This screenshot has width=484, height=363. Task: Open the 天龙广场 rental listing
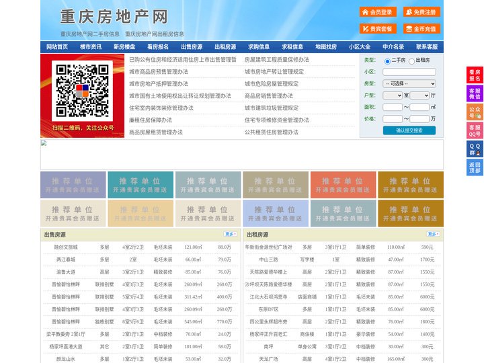tap(268, 359)
